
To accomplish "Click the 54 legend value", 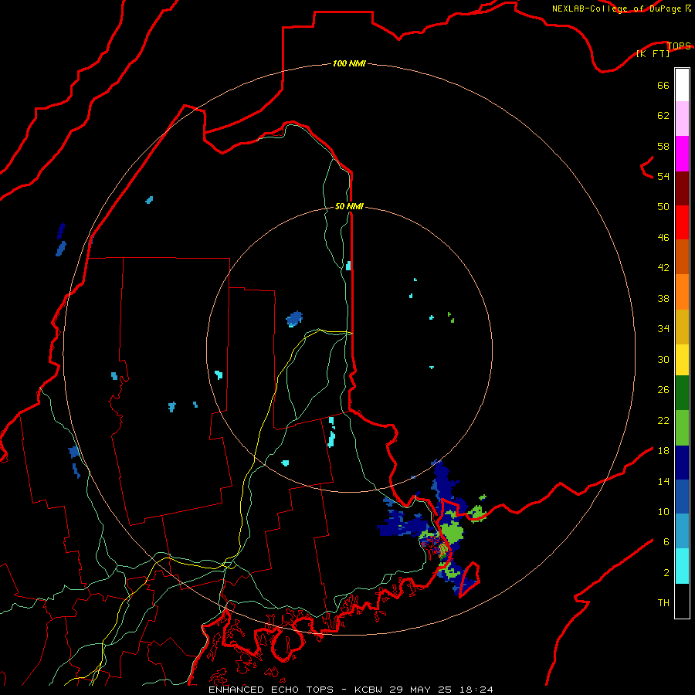I will 663,176.
